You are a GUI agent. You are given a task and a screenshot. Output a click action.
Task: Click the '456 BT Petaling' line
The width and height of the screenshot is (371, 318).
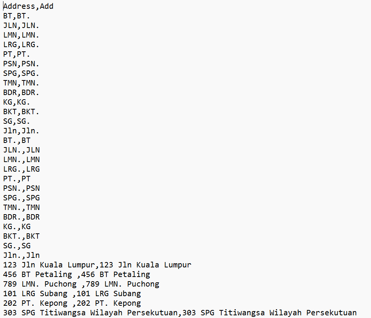77,275
